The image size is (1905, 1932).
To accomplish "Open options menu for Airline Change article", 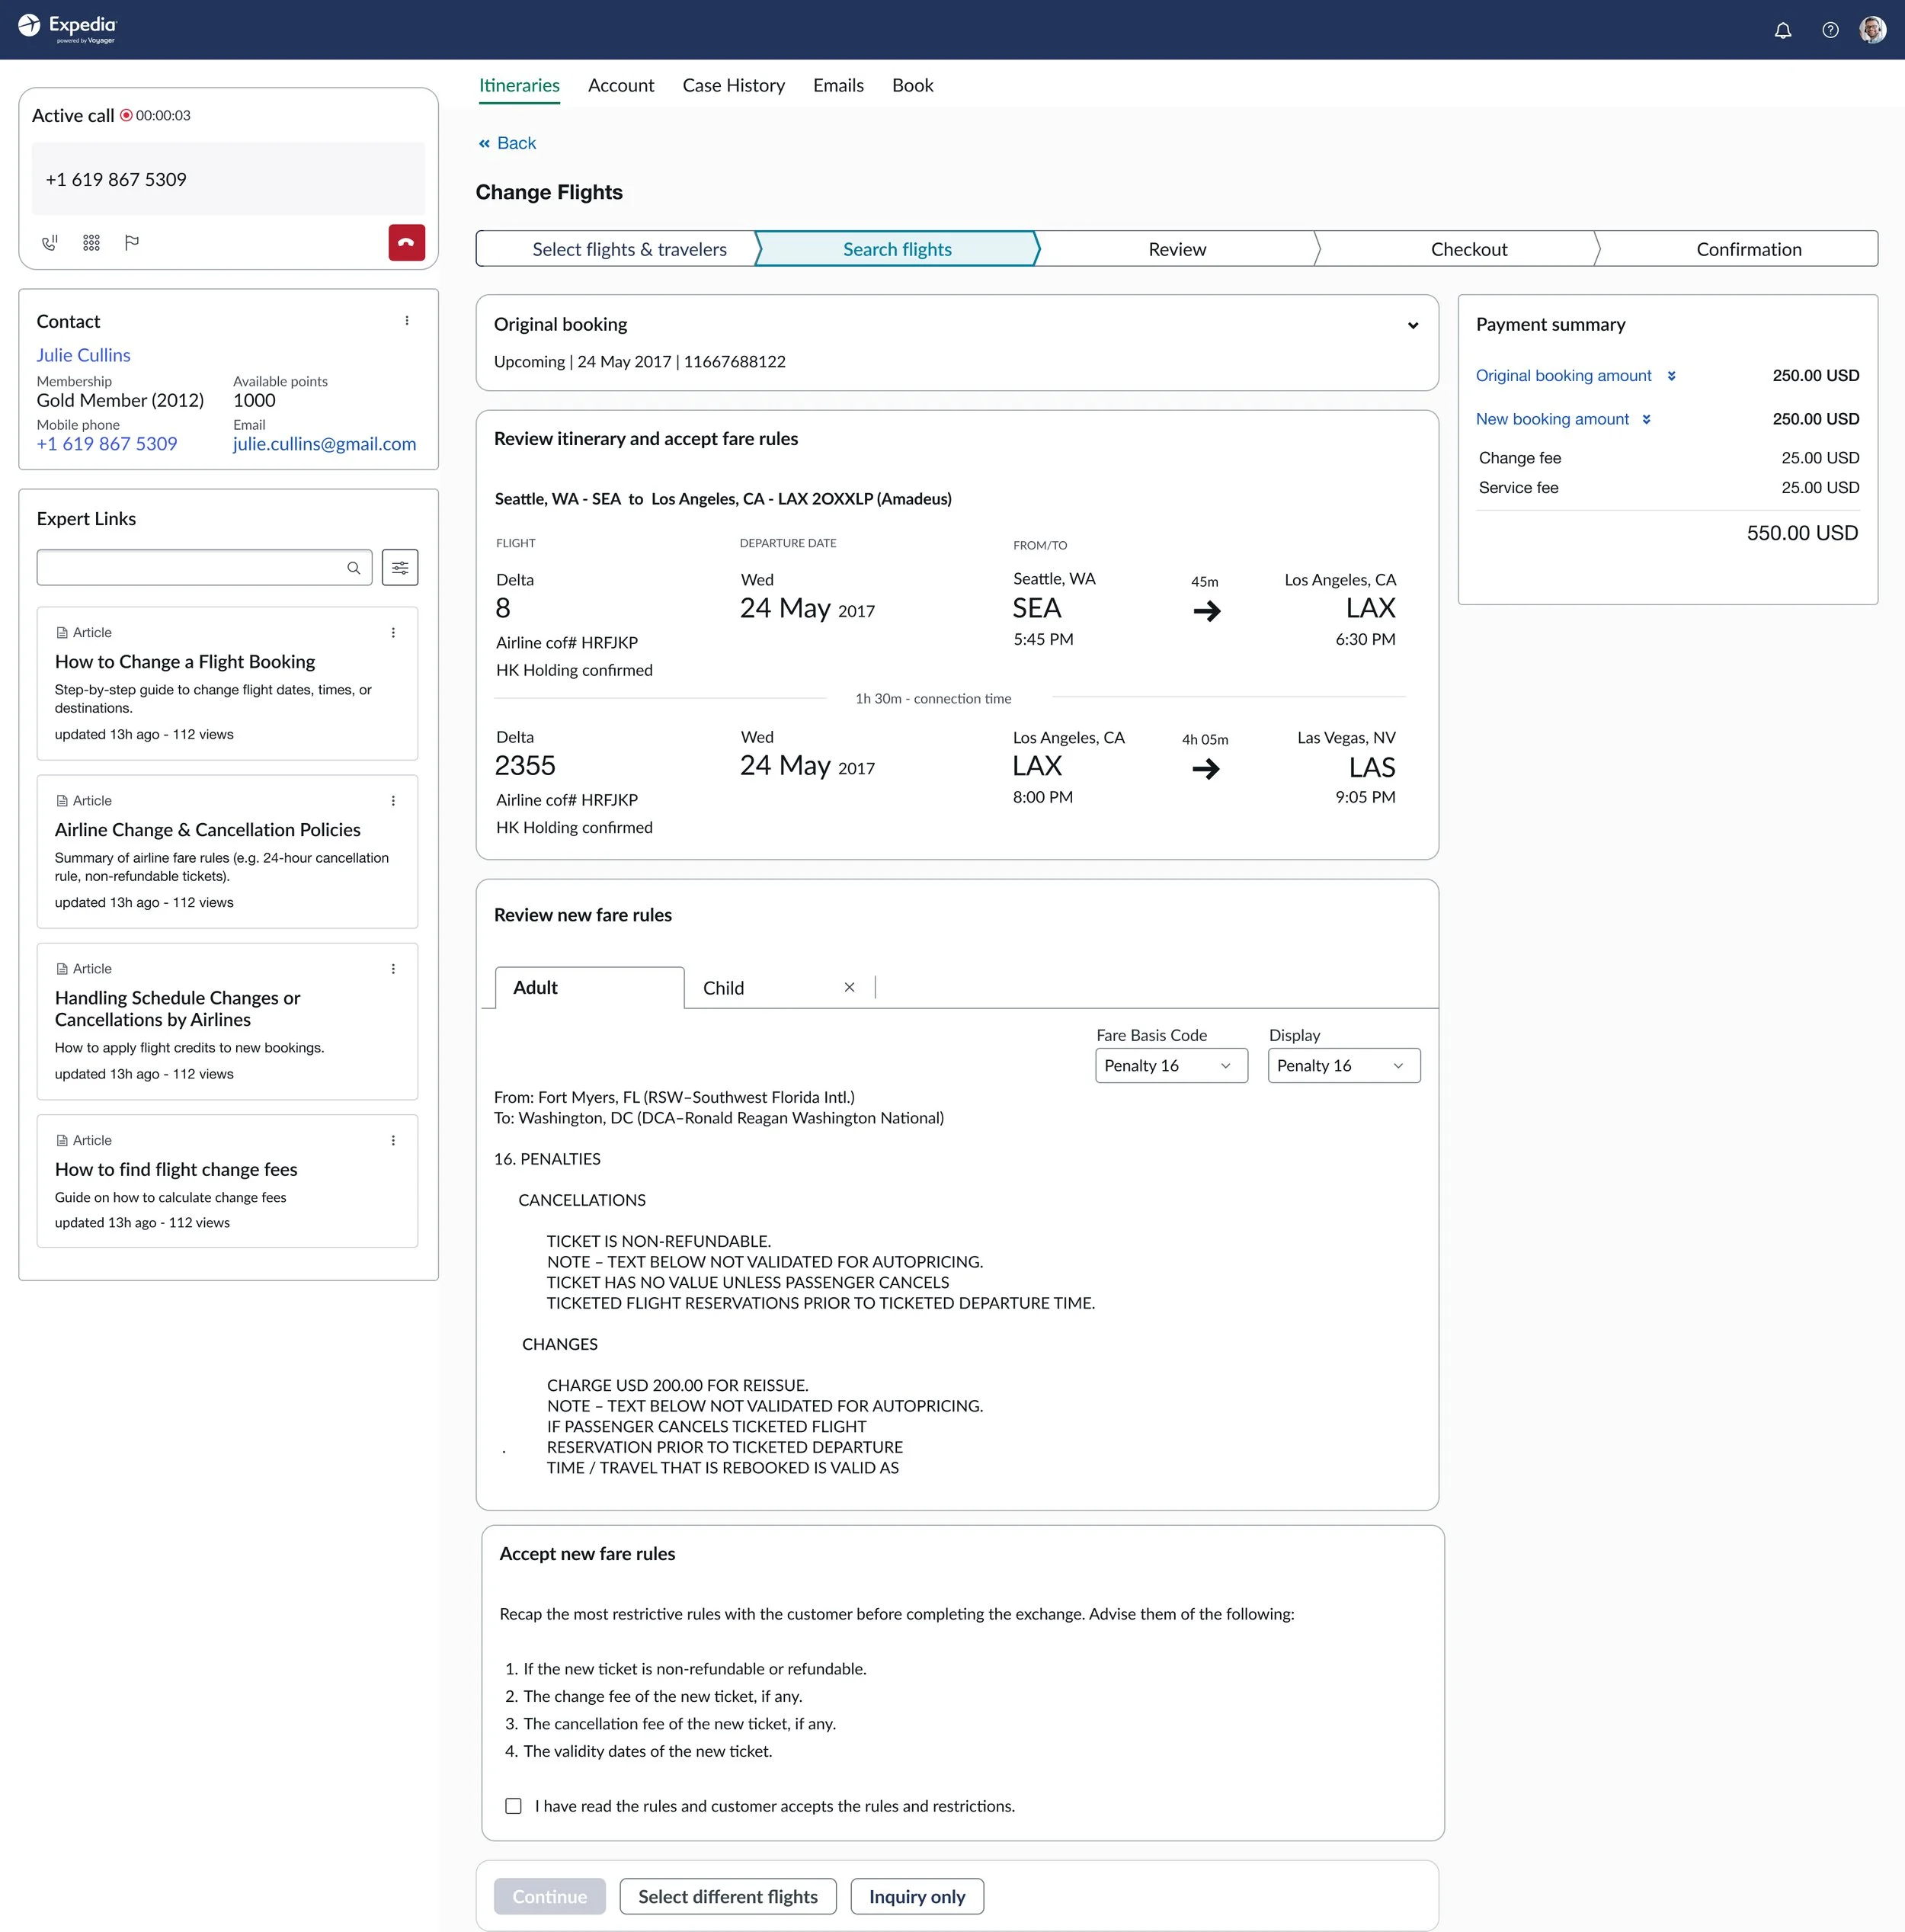I will [x=393, y=800].
